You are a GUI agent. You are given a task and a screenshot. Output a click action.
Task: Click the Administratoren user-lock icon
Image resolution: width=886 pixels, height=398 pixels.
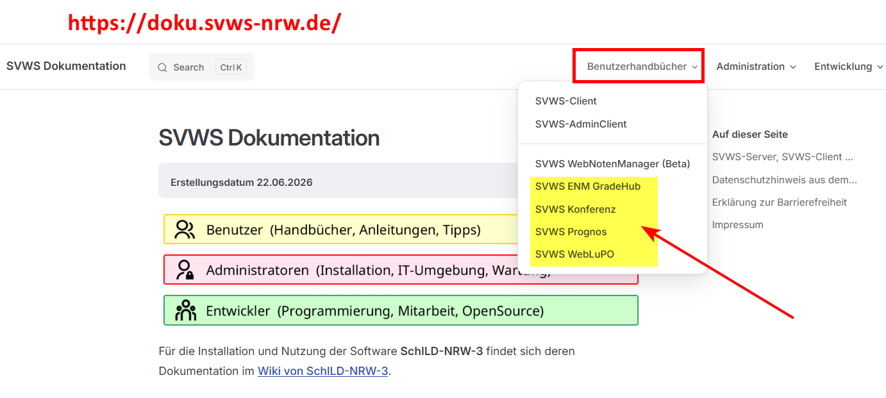[185, 270]
